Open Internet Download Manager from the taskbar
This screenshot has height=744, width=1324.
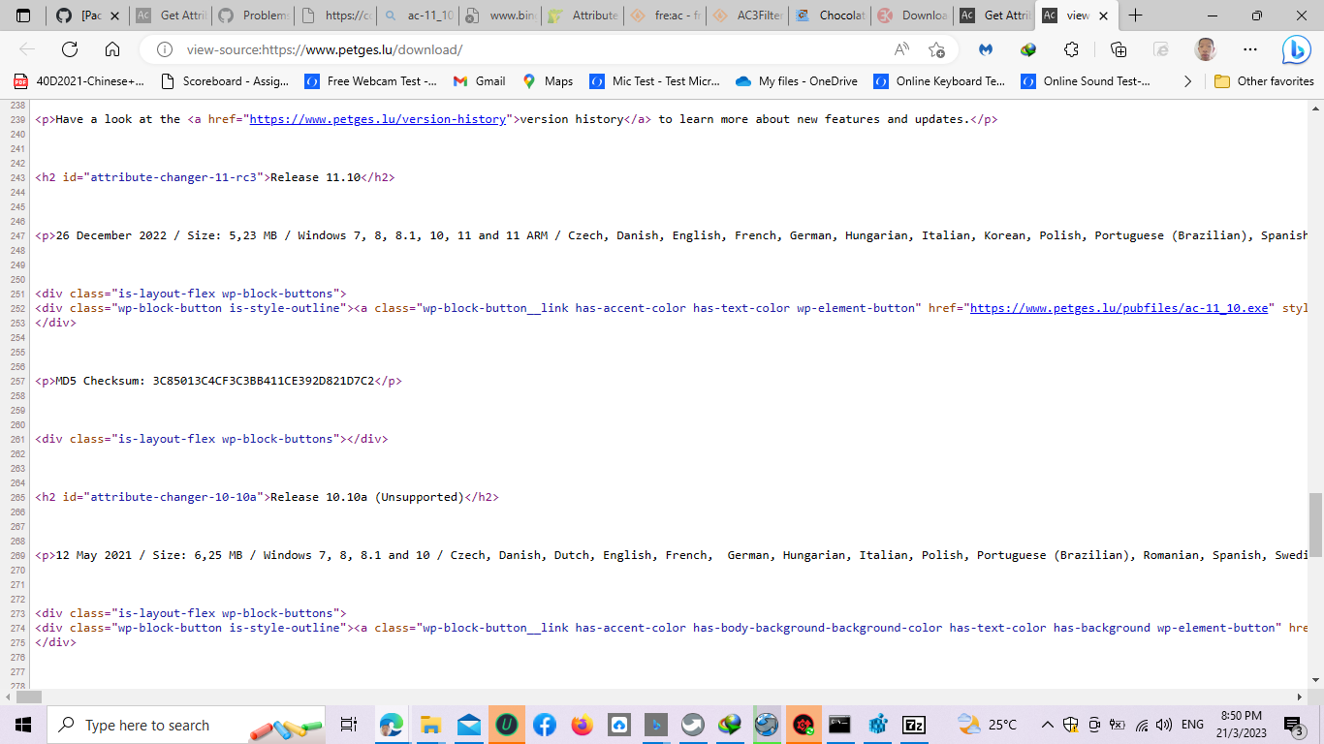click(729, 725)
